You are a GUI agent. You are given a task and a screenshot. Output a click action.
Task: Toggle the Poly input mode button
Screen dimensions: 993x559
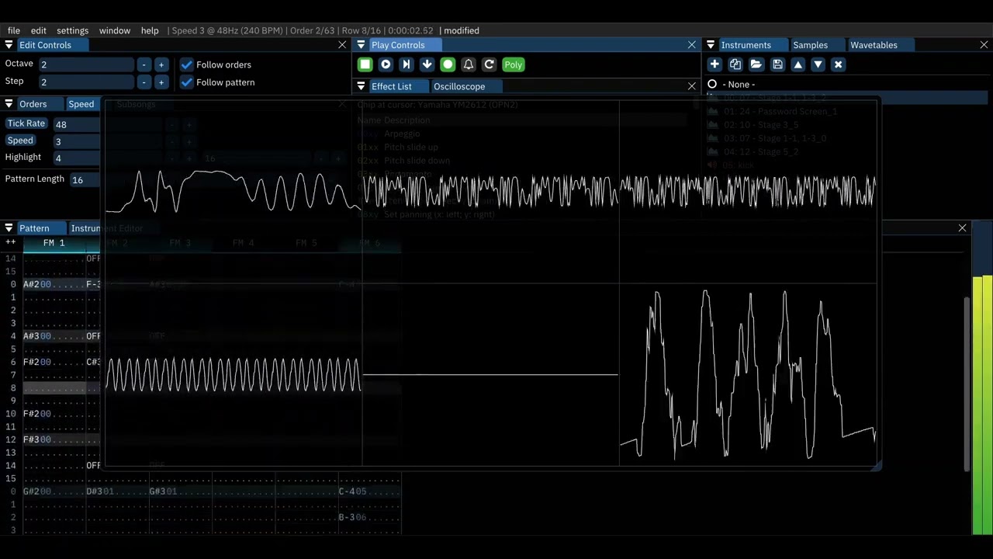pos(513,64)
